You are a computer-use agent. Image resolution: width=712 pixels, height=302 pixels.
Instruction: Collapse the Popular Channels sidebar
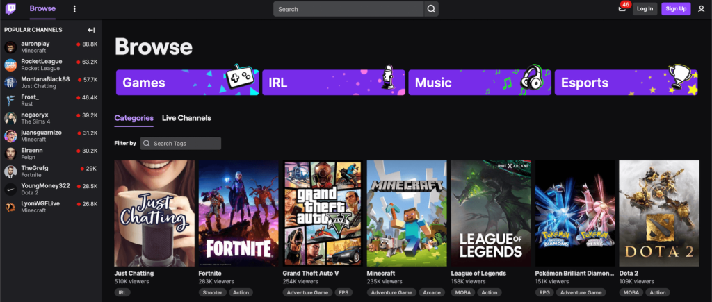pyautogui.click(x=91, y=30)
